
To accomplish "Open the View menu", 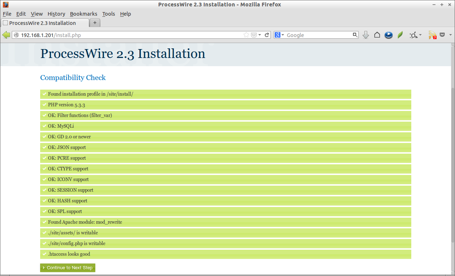I will coord(37,14).
